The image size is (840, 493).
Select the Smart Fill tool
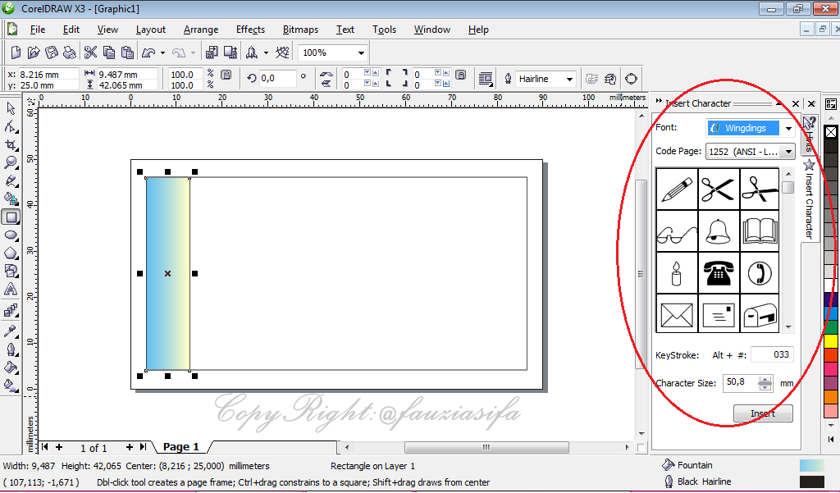11,199
